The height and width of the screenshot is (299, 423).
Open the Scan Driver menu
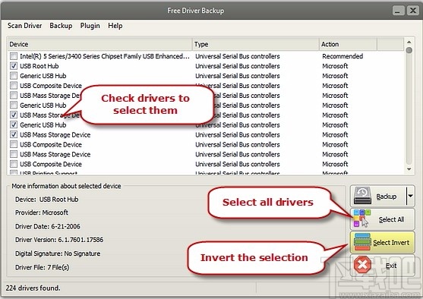pos(24,26)
